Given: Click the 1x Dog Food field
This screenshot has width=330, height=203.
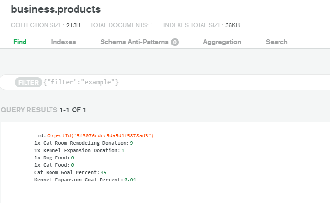Looking at the screenshot, I should (x=51, y=158).
